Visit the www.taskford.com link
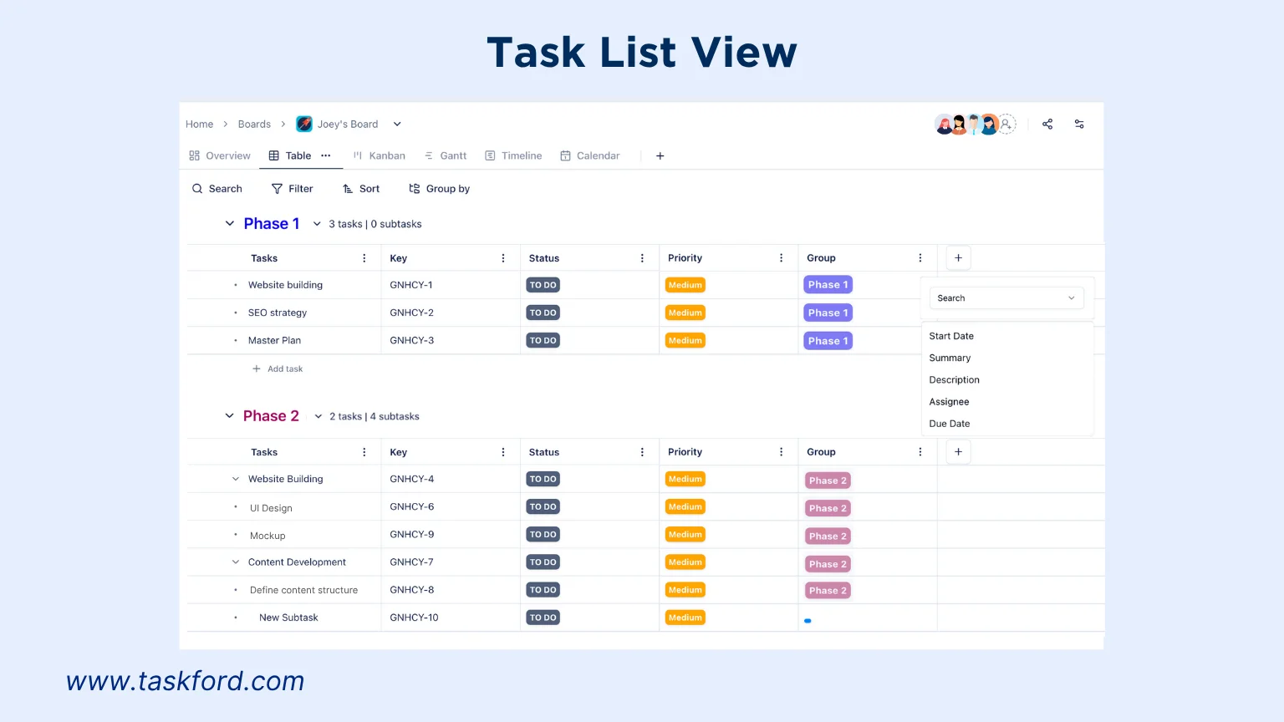 [x=185, y=680]
